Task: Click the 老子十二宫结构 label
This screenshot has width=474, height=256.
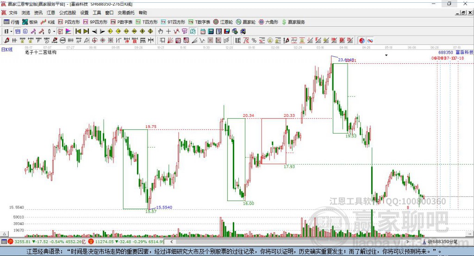Action: [41, 52]
